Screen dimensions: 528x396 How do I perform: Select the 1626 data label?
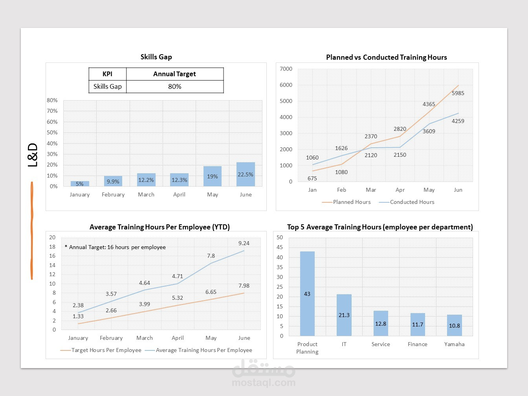point(341,148)
